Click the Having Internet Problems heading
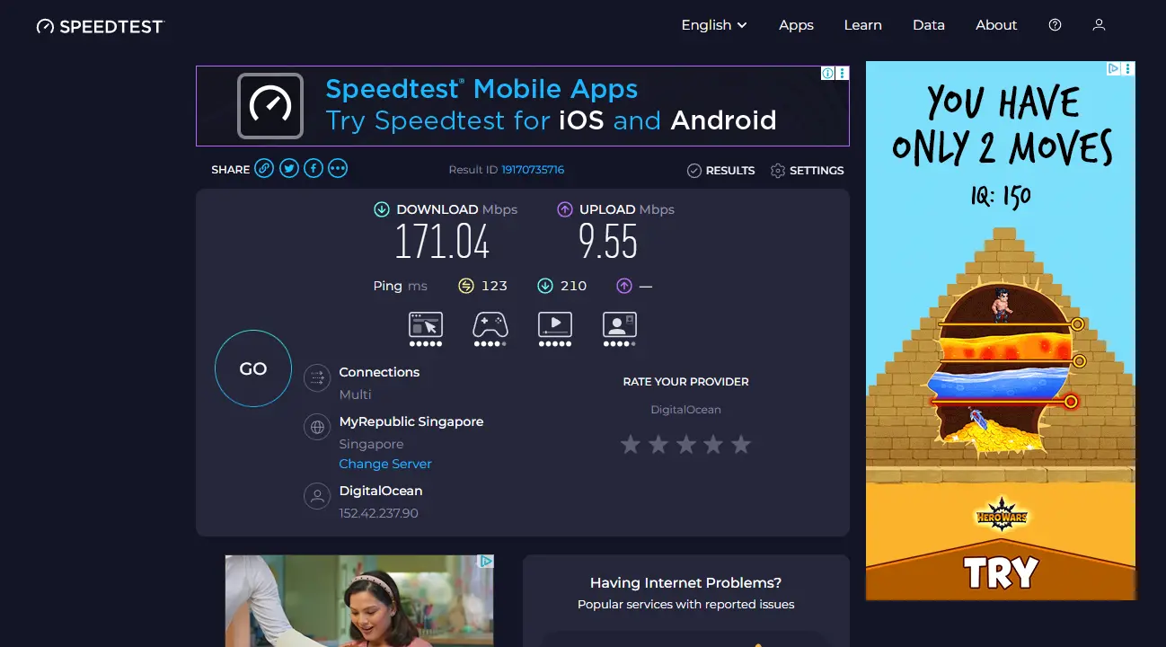 (685, 583)
